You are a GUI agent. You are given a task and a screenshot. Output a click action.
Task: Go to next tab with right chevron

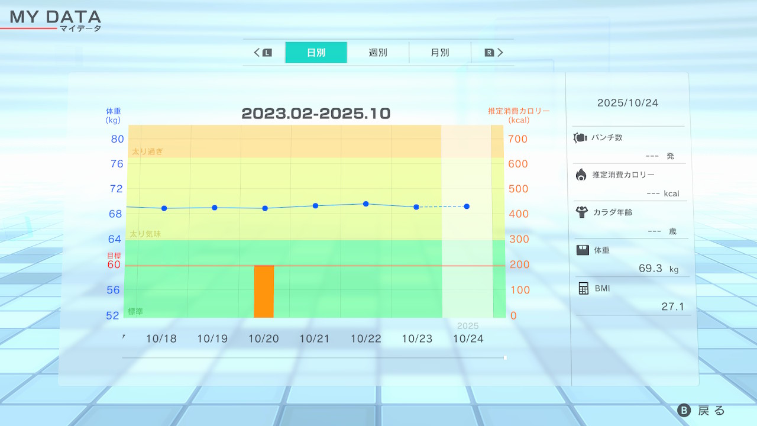[500, 53]
